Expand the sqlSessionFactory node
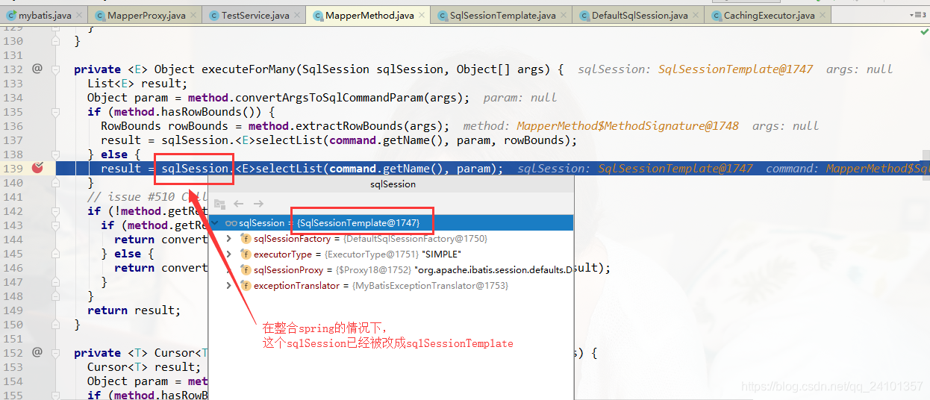Image resolution: width=930 pixels, height=400 pixels. 229,239
